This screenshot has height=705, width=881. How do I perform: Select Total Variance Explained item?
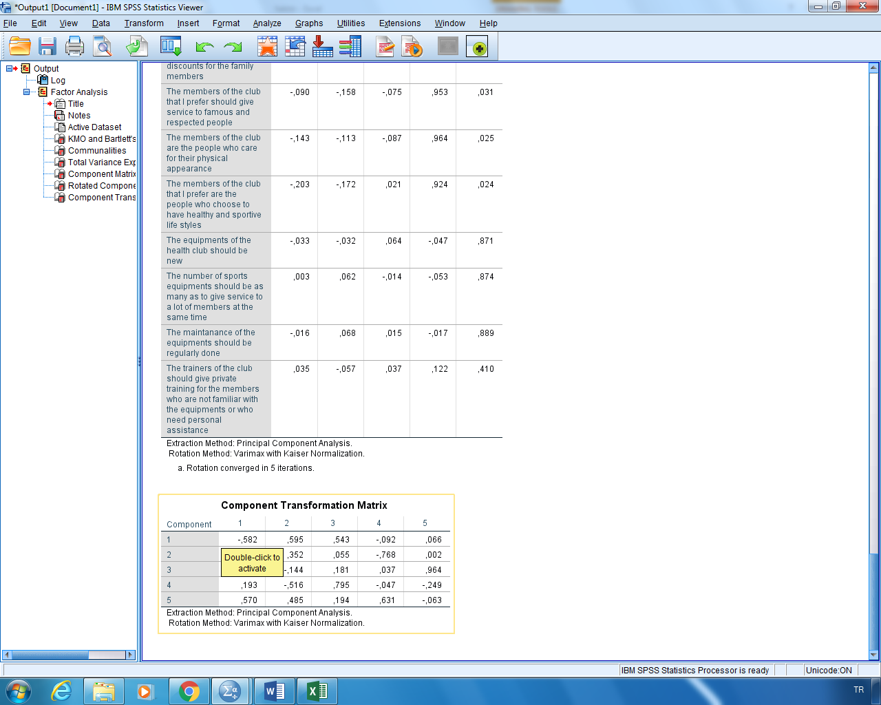(x=102, y=162)
